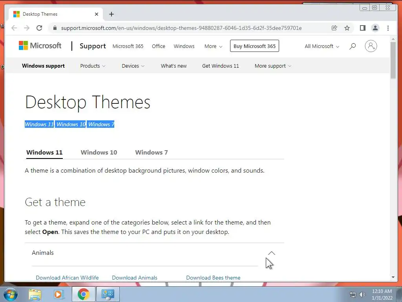Image resolution: width=402 pixels, height=302 pixels.
Task: Open the Get Windows 11 link
Action: pyautogui.click(x=220, y=66)
